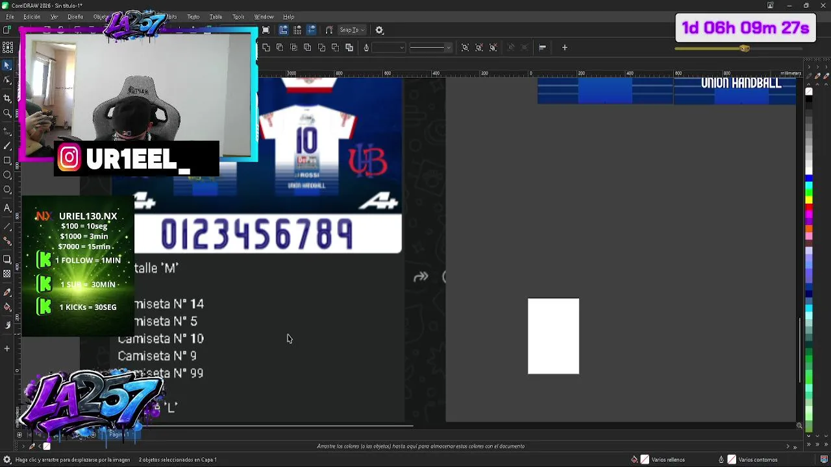Open the Snap To dropdown

(353, 30)
